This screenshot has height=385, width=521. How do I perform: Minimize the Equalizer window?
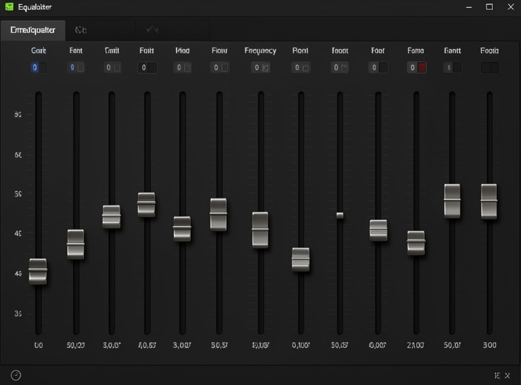coord(469,7)
